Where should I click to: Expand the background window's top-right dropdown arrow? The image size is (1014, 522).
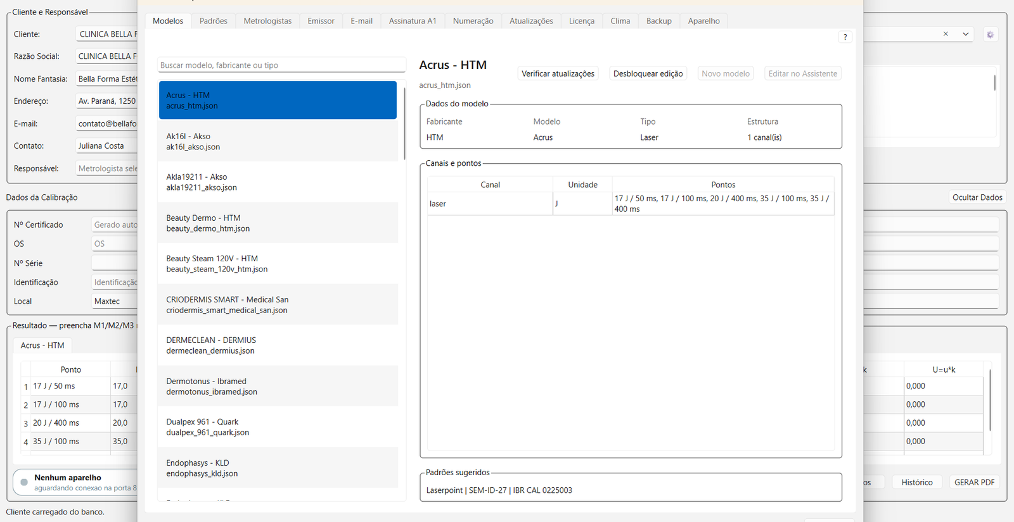pyautogui.click(x=966, y=34)
